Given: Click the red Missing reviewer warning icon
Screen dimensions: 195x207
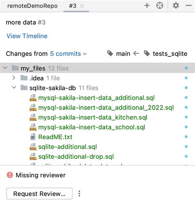Looking at the screenshot, I should click(10, 175).
